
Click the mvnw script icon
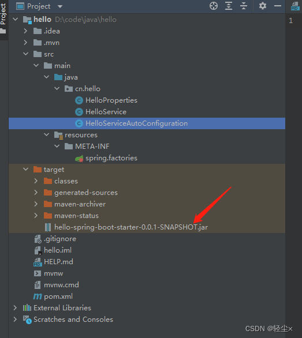(x=38, y=273)
